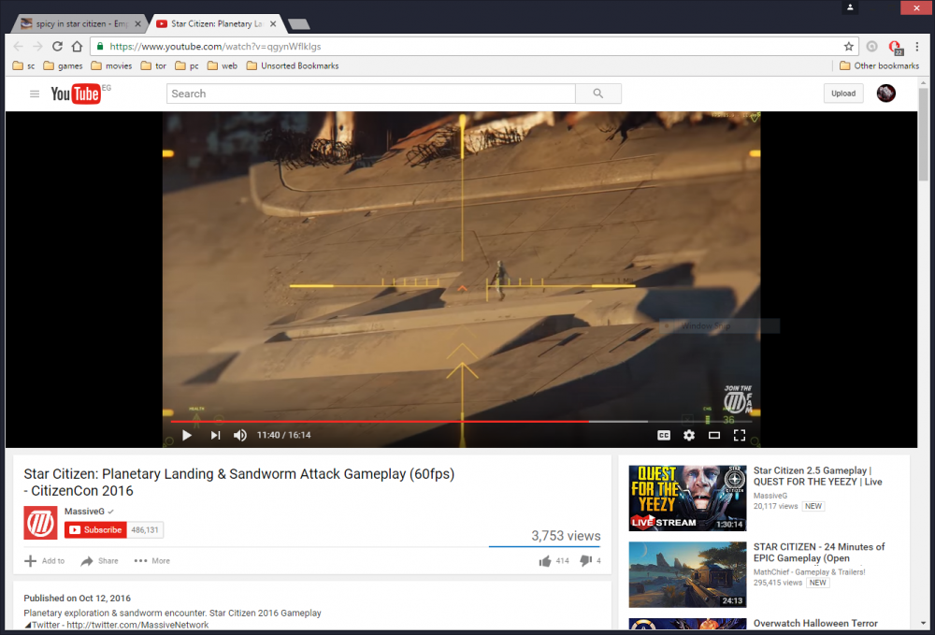Add the video to a playlist
The height and width of the screenshot is (635, 935).
click(x=45, y=561)
